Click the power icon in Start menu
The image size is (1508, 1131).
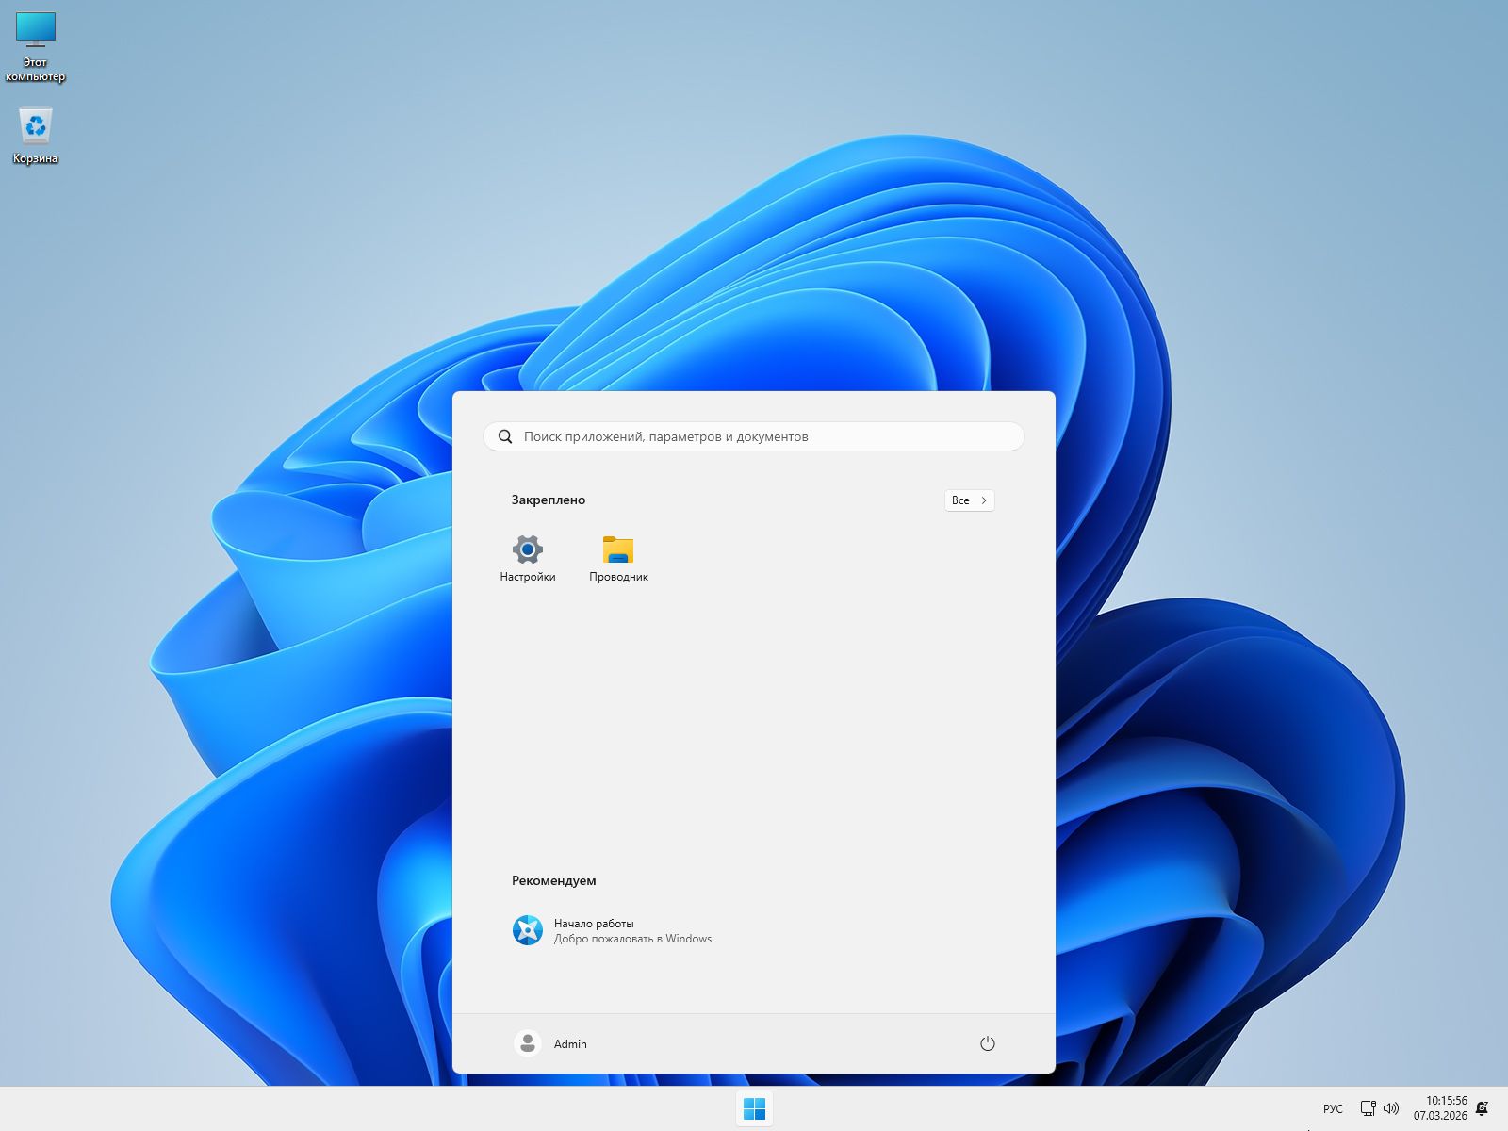pos(987,1043)
